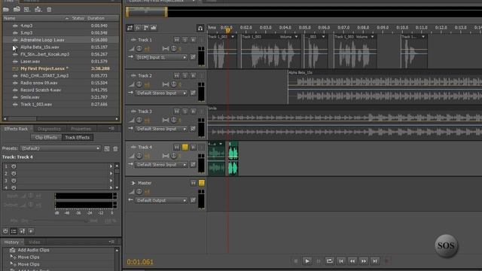The image size is (482, 271).
Task: Click the Rewind transport button
Action: (x=352, y=261)
